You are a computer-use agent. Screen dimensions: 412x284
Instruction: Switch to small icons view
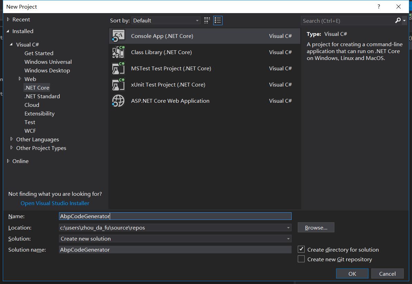coord(207,20)
